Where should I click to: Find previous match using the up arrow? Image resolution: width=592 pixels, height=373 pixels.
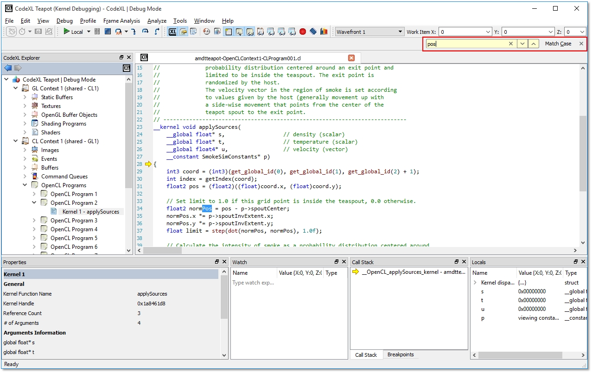534,44
